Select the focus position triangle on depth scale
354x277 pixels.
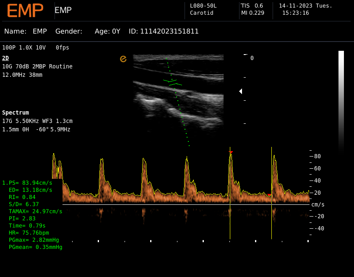coord(241,91)
